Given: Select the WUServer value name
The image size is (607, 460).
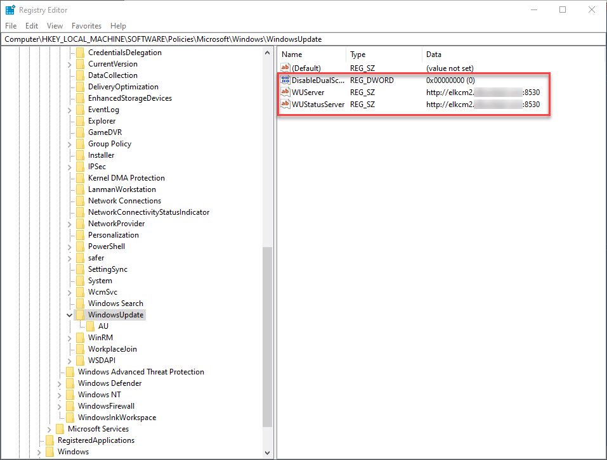Looking at the screenshot, I should pyautogui.click(x=308, y=93).
